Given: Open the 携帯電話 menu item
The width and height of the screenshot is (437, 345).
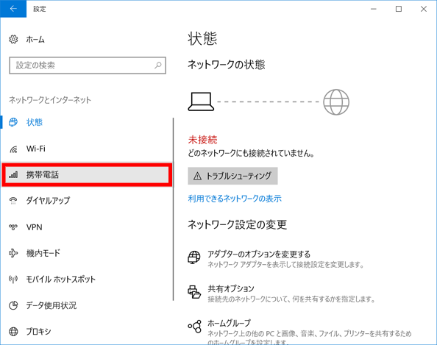Looking at the screenshot, I should tap(87, 175).
